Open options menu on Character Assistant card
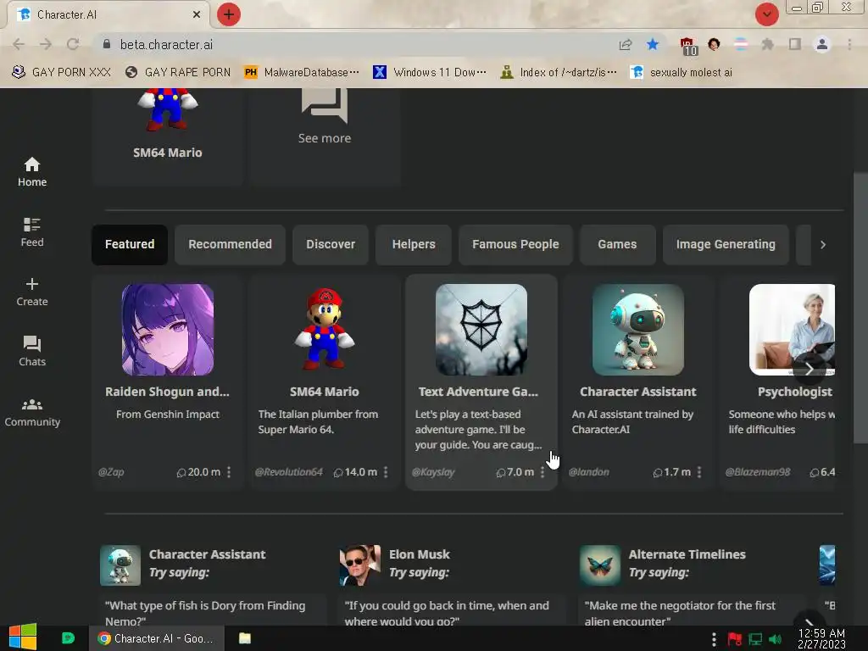This screenshot has width=868, height=651. 699,471
